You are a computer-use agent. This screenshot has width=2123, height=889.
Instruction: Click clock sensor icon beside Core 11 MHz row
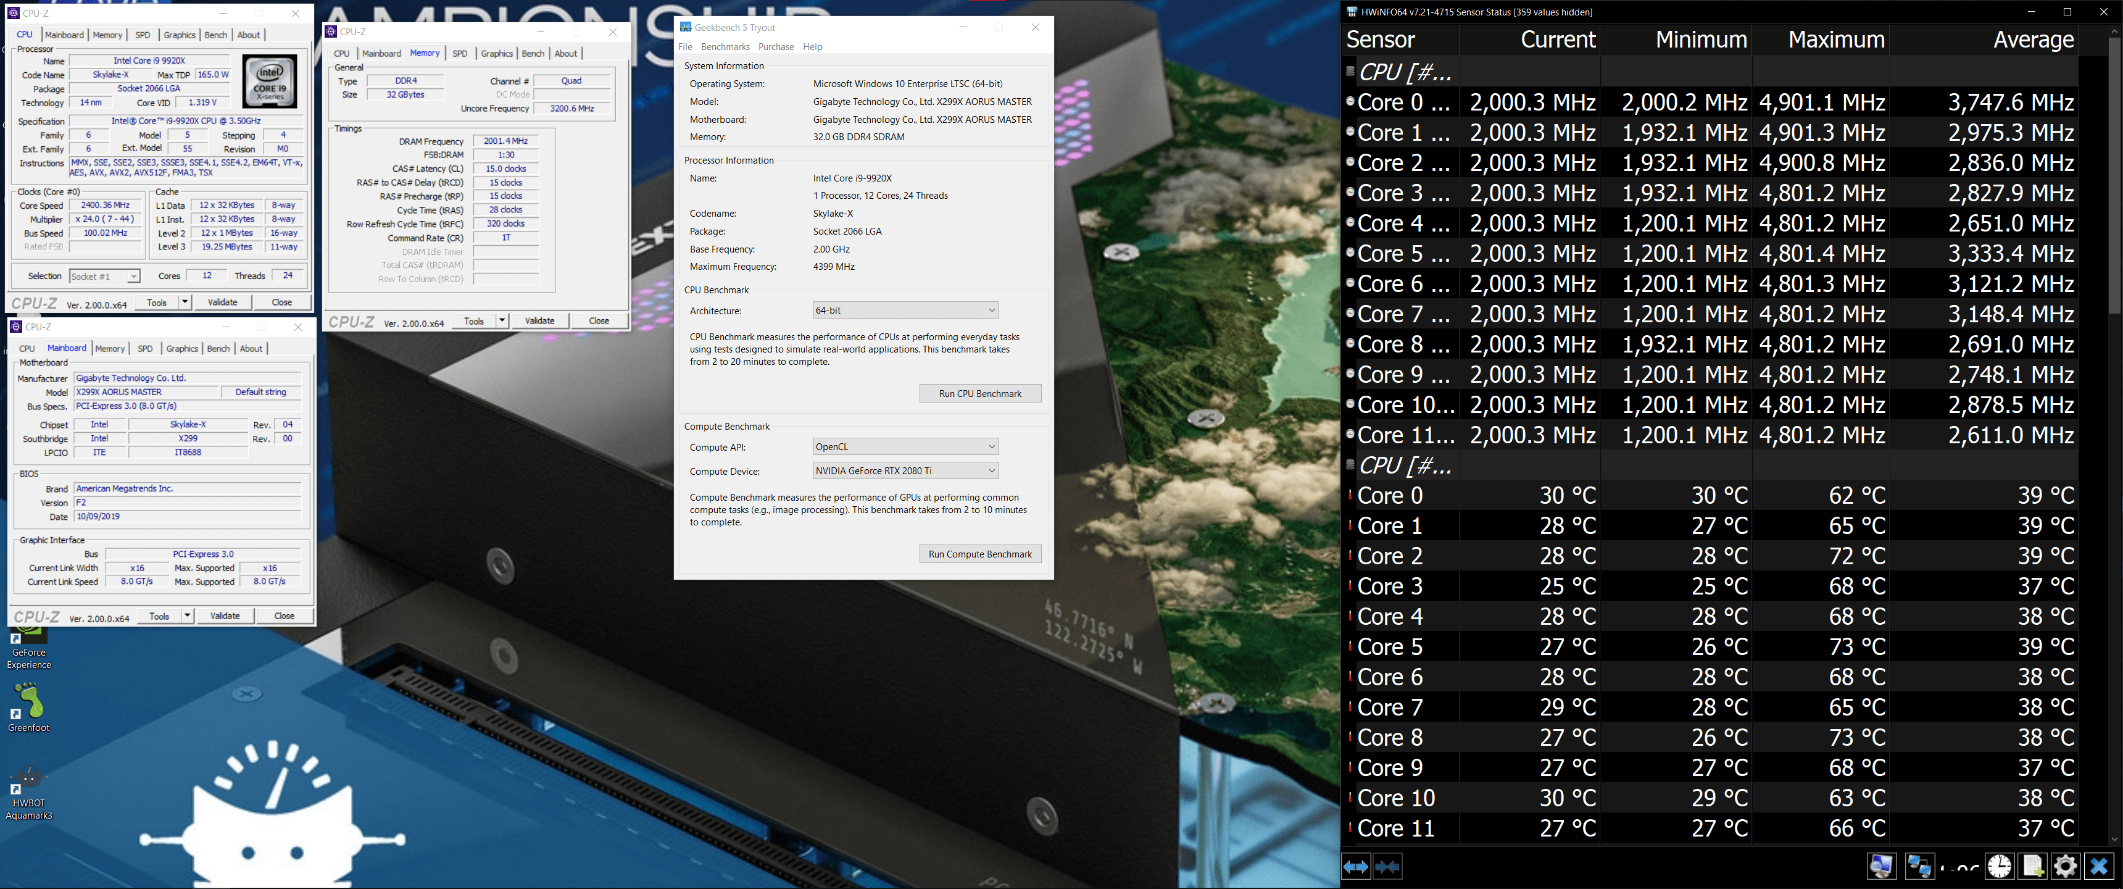(1350, 434)
